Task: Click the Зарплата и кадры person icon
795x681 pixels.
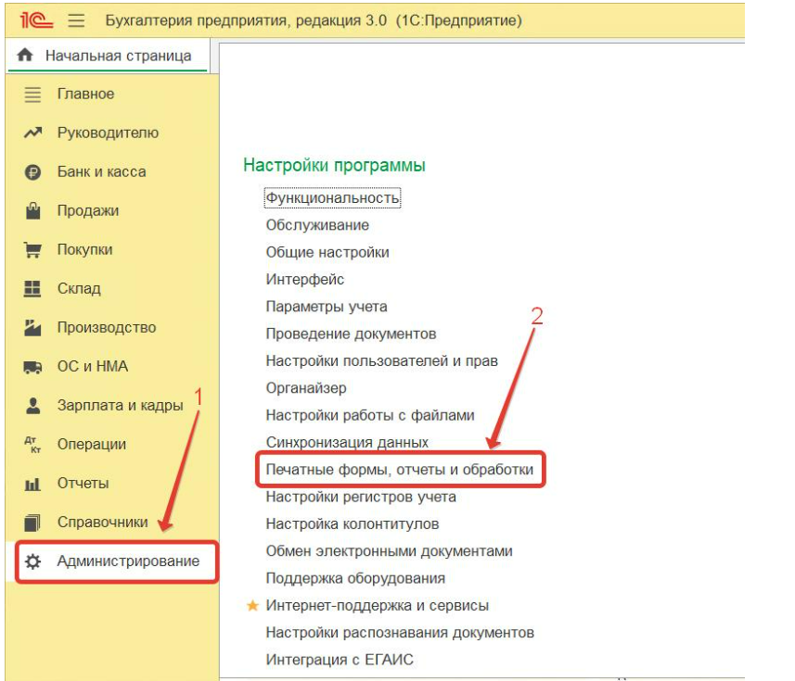Action: click(33, 406)
